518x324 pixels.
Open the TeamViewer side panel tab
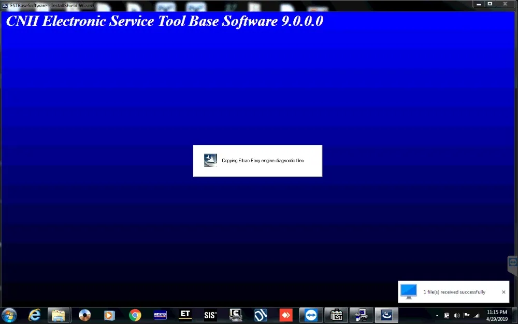513,265
